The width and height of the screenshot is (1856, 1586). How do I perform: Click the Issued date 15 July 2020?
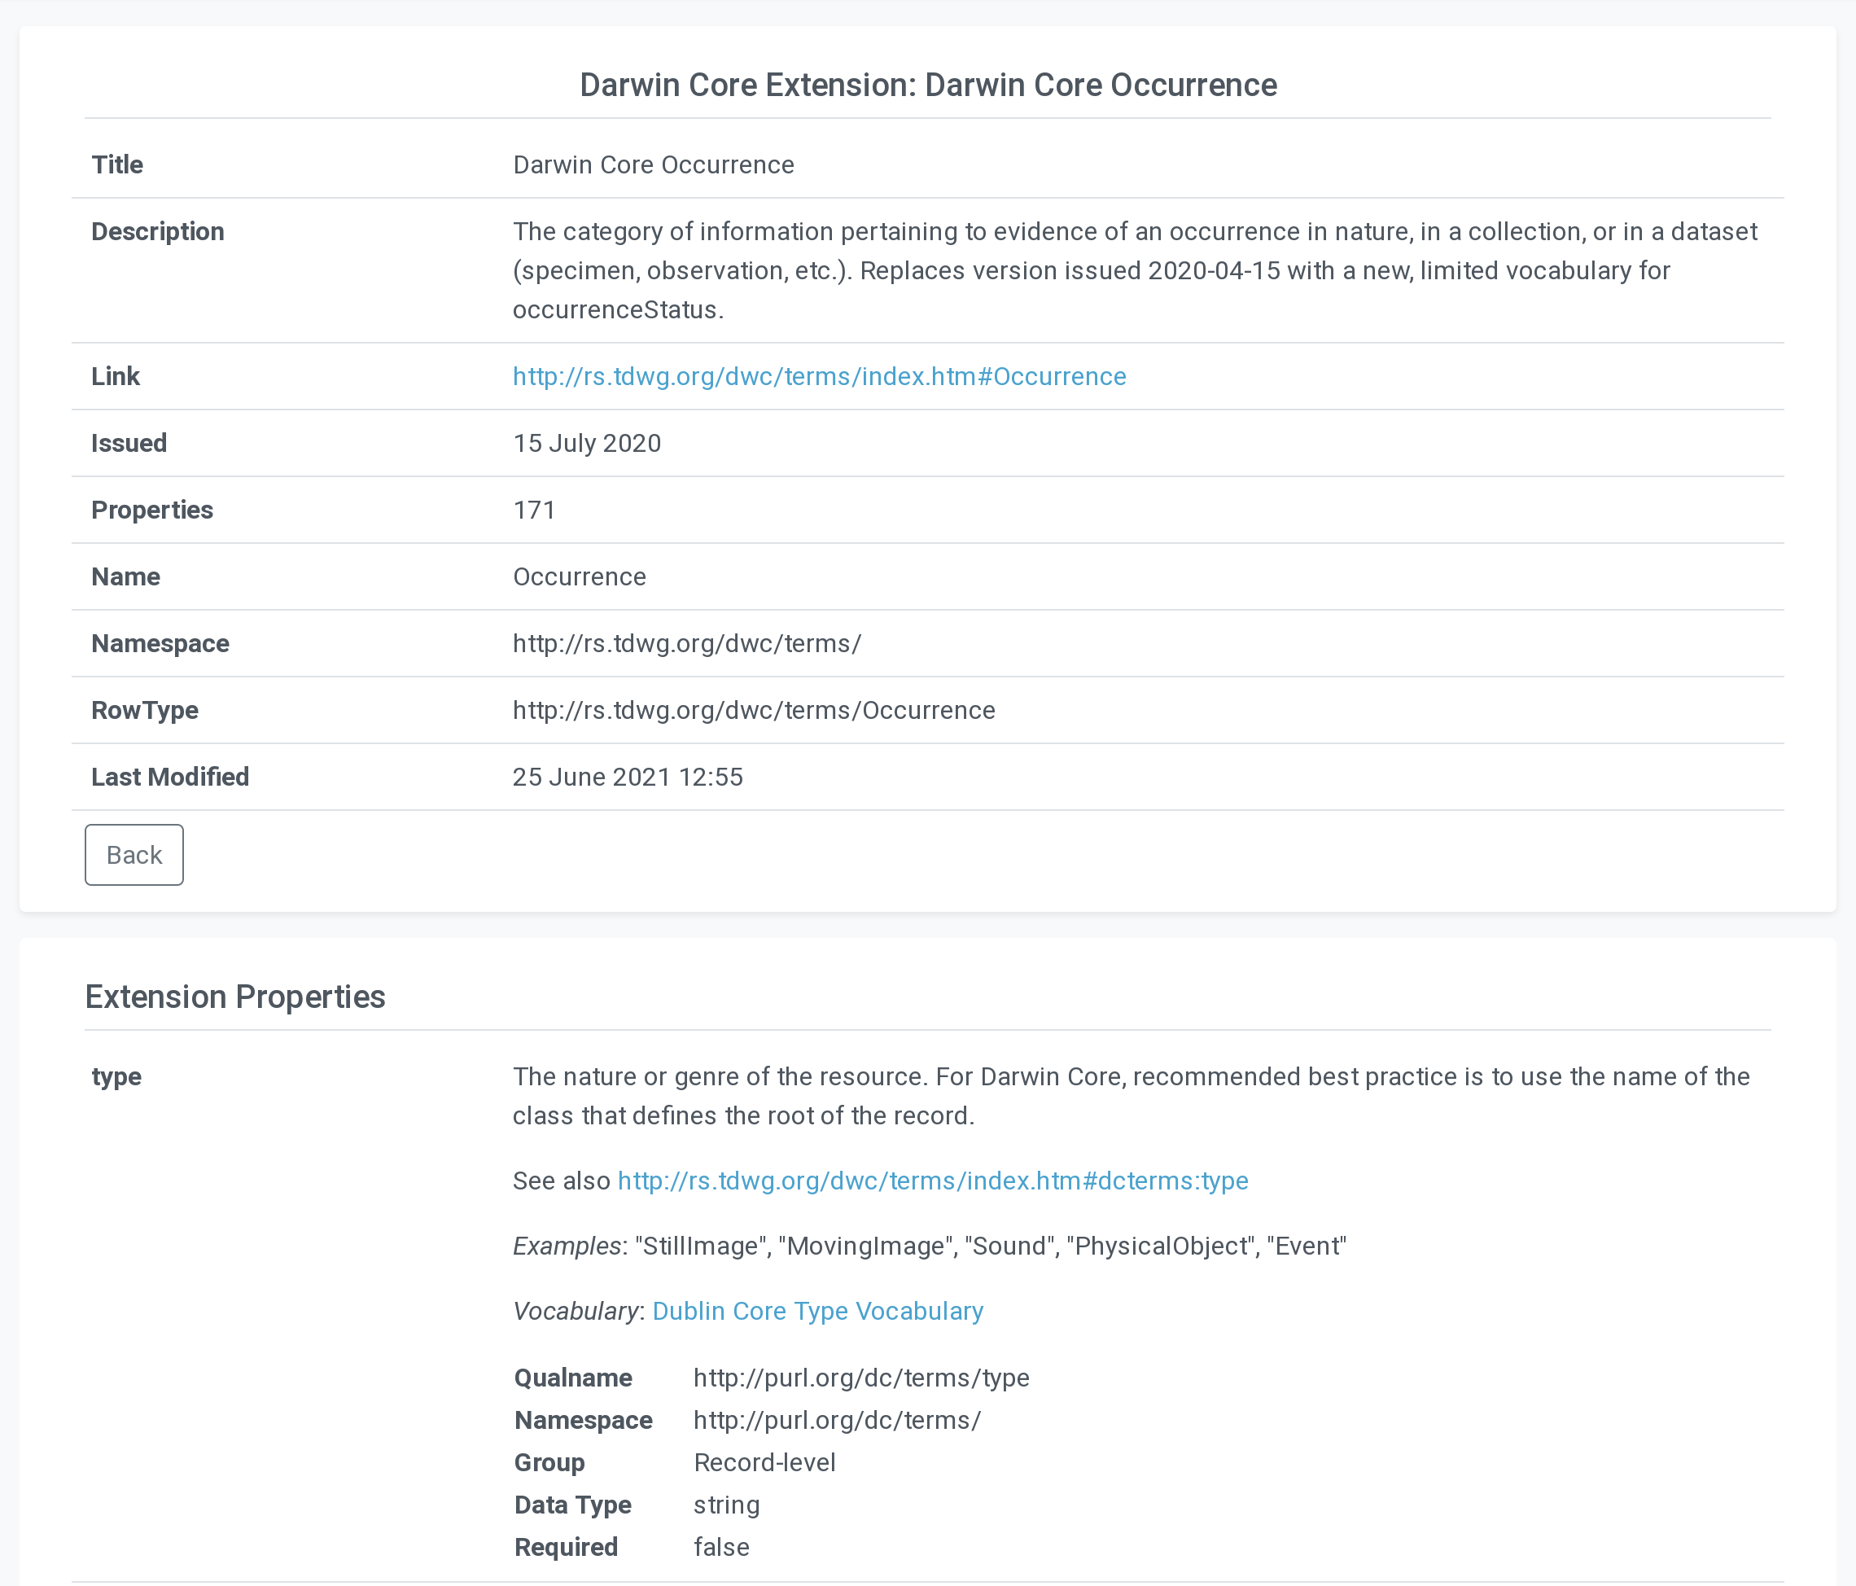[587, 444]
